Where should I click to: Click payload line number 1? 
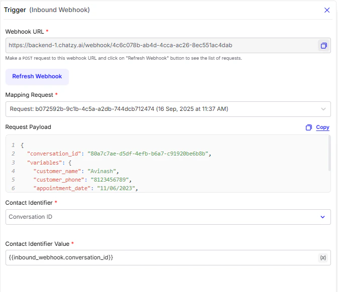pyautogui.click(x=13, y=145)
